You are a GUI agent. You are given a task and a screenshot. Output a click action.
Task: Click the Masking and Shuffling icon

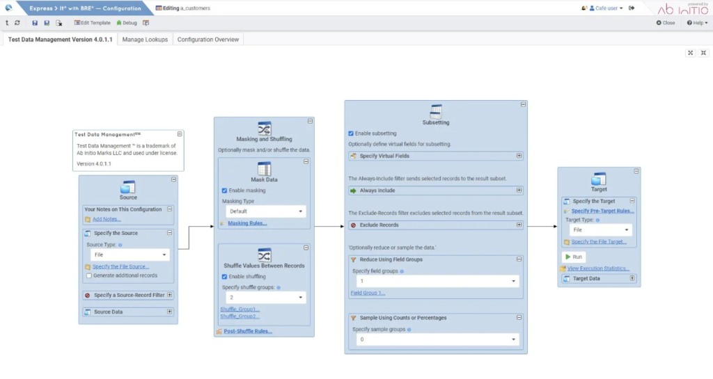click(x=264, y=129)
